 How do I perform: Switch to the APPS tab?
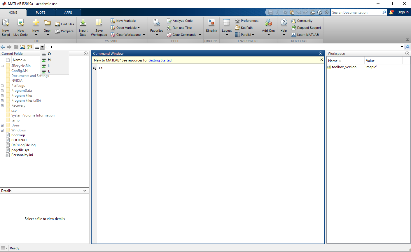pos(68,13)
